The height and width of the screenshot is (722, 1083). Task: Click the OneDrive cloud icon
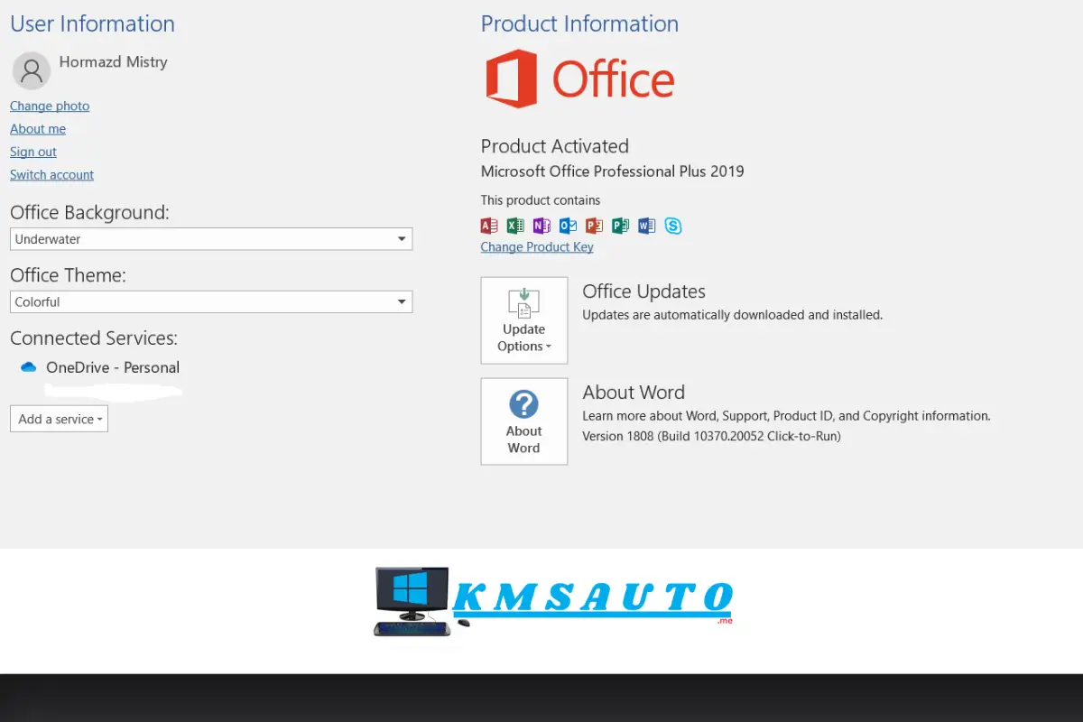(29, 367)
